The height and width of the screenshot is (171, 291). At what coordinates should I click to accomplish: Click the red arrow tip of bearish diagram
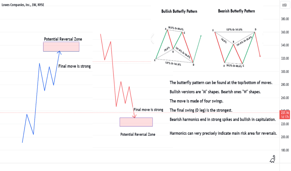click(x=260, y=56)
